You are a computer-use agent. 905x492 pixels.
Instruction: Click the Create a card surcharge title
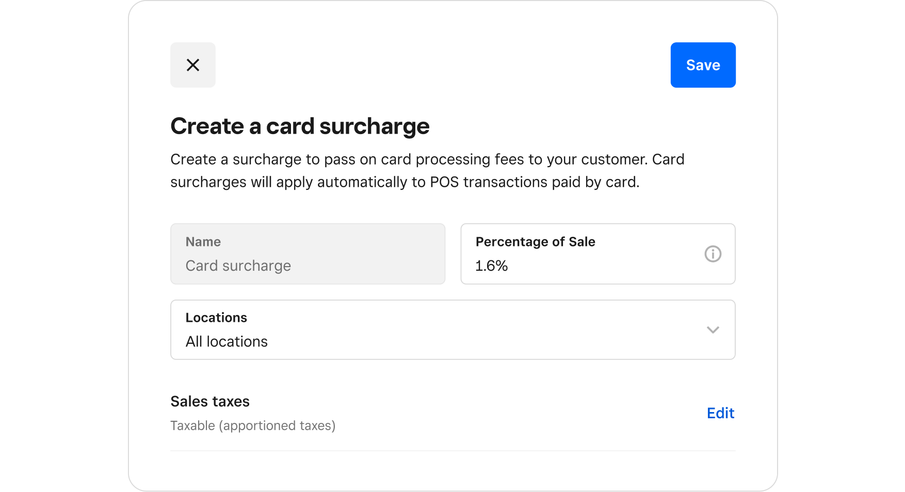click(300, 126)
